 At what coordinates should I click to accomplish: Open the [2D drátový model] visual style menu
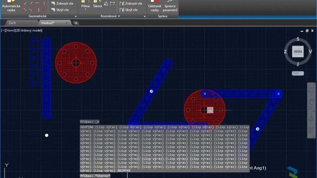tap(29, 31)
